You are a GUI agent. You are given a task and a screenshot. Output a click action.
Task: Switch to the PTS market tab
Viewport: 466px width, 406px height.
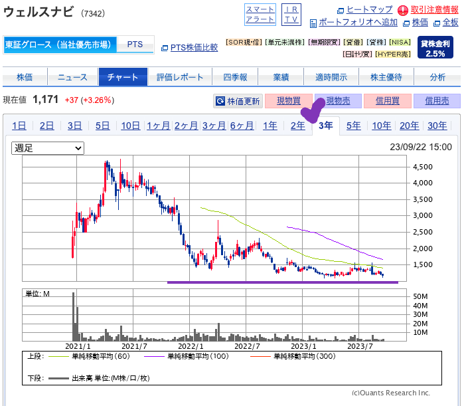[x=135, y=45]
